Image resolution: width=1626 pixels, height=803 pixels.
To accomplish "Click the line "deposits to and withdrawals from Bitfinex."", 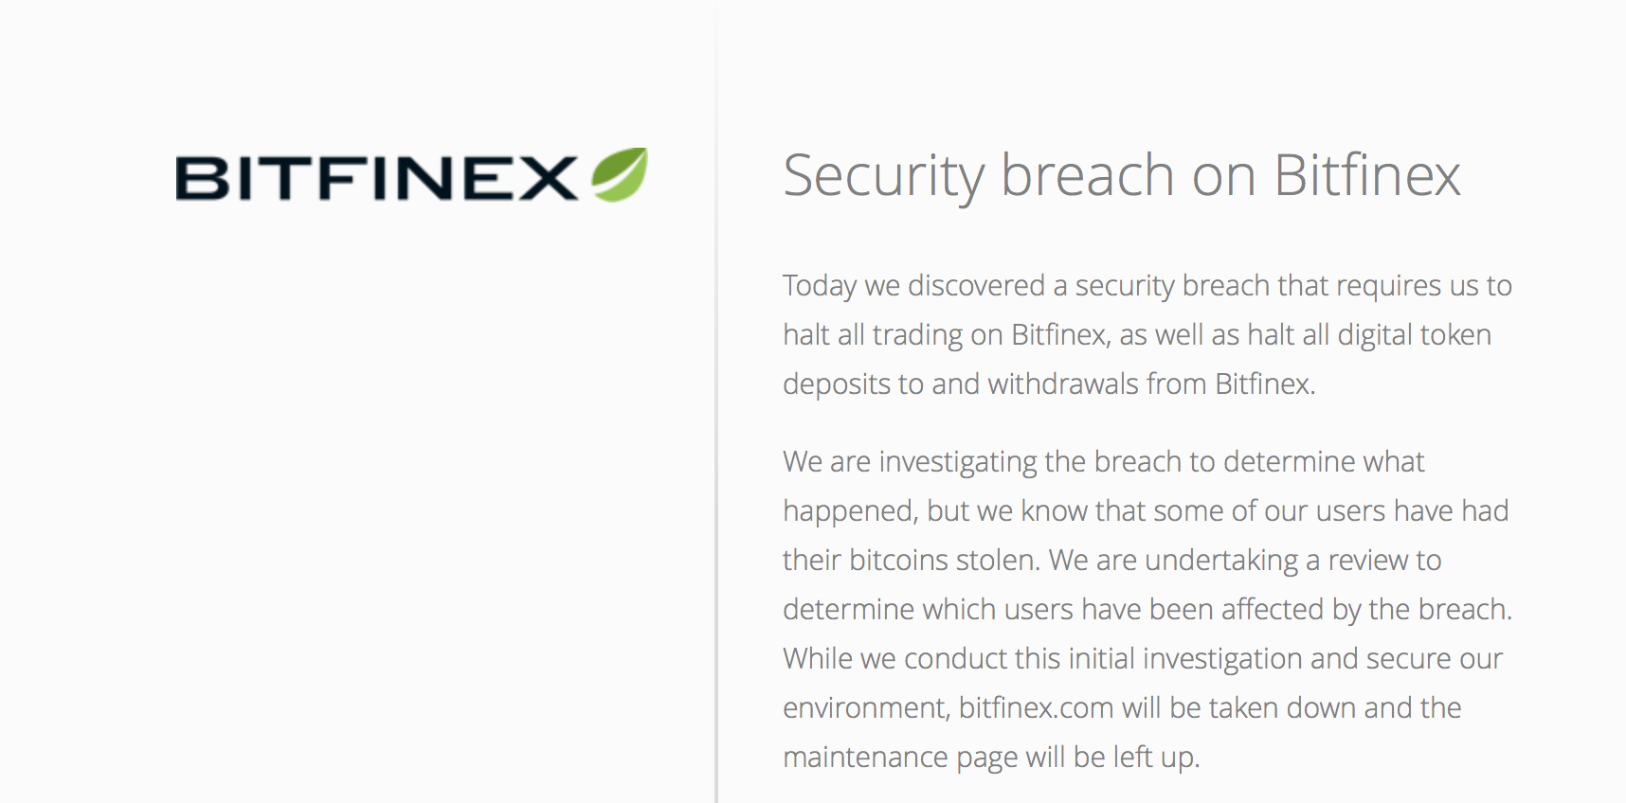I will (1049, 384).
